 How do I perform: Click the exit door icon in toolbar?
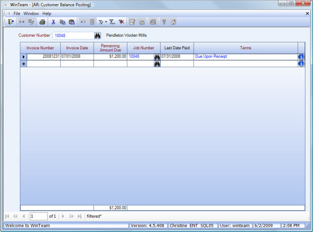pyautogui.click(x=11, y=22)
